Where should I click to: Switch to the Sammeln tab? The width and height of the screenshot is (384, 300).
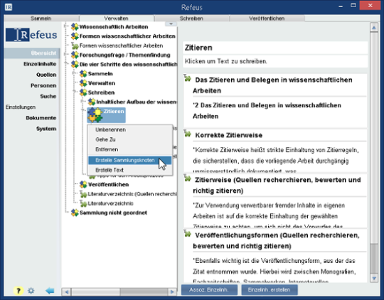pos(41,18)
